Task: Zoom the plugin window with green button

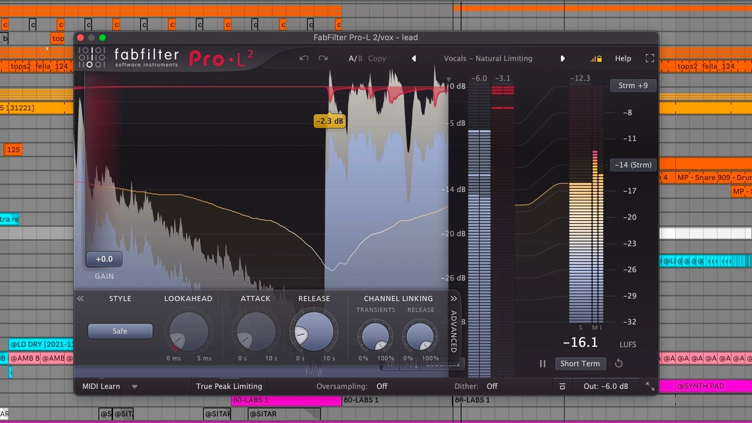Action: pos(103,38)
